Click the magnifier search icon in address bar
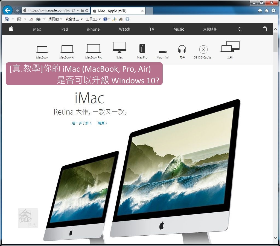 click(x=73, y=11)
